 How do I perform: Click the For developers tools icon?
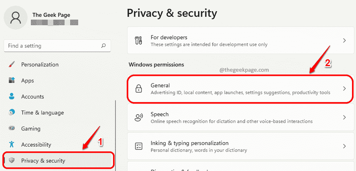pos(138,40)
